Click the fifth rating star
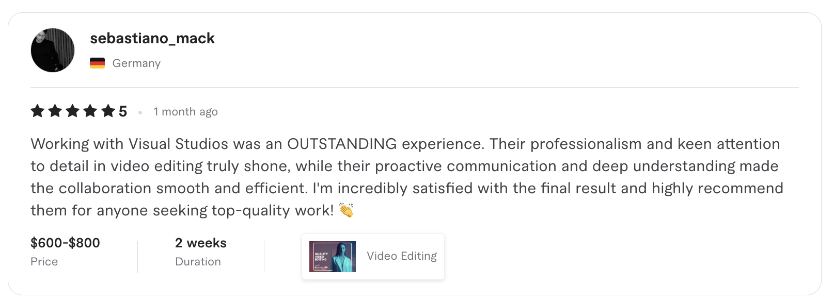The height and width of the screenshot is (302, 834). pos(108,111)
